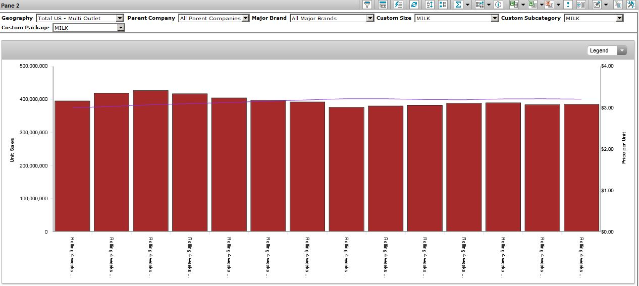Viewport: 639px width, 286px height.
Task: Expand the Parent Company dropdown
Action: pyautogui.click(x=245, y=18)
